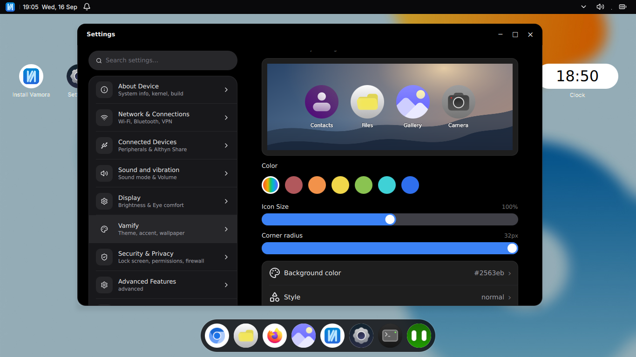Launch the terminal from the dock
The image size is (636, 357).
pyautogui.click(x=390, y=336)
